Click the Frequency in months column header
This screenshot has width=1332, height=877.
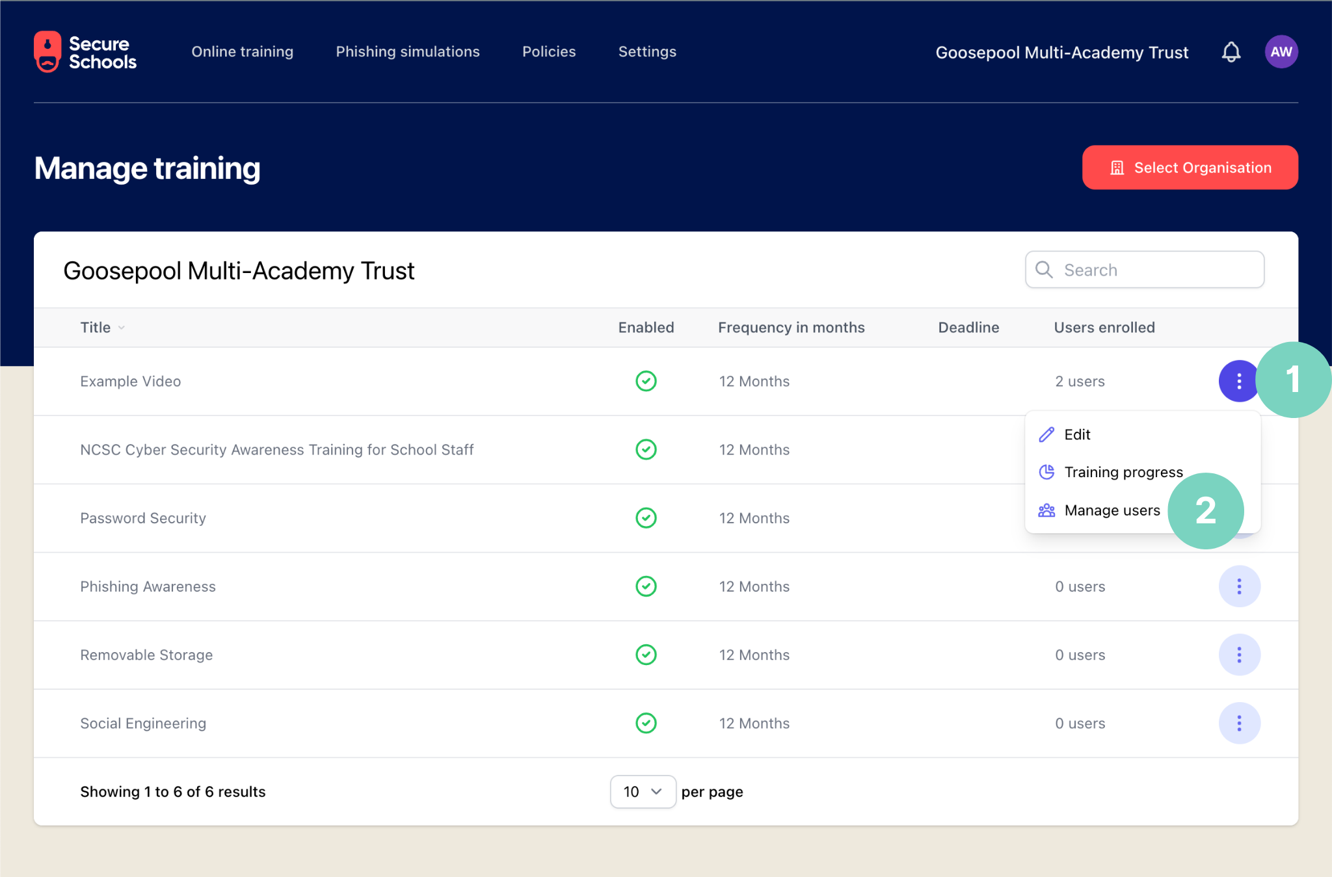click(x=791, y=328)
